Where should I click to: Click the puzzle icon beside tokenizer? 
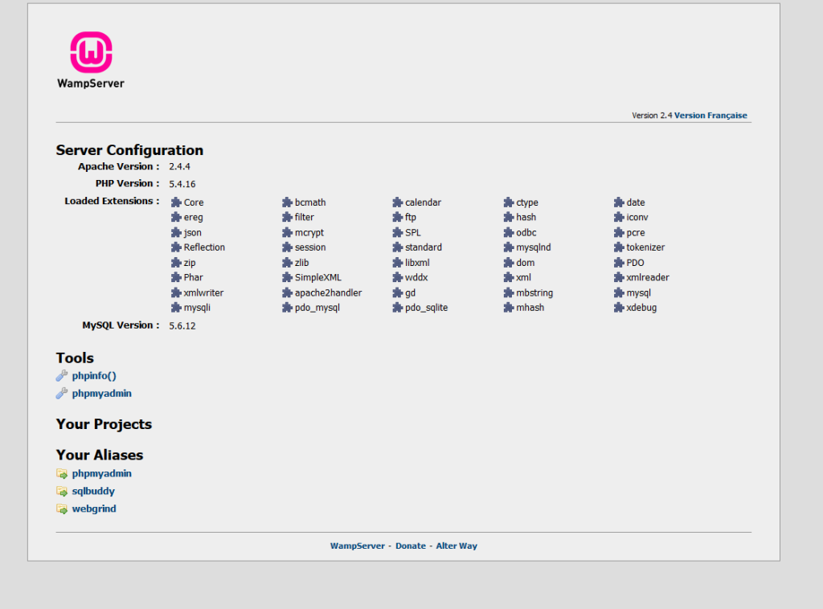619,247
